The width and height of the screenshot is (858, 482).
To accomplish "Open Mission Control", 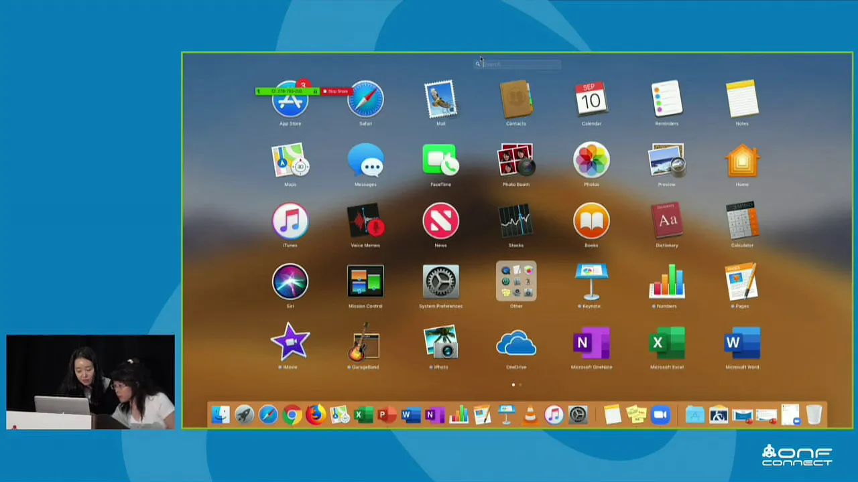I will (365, 282).
